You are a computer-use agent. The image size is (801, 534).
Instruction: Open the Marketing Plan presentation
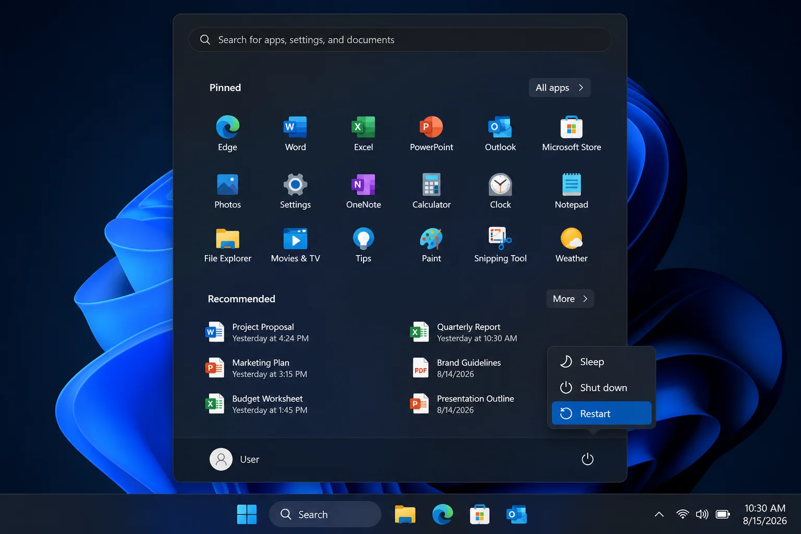[257, 368]
